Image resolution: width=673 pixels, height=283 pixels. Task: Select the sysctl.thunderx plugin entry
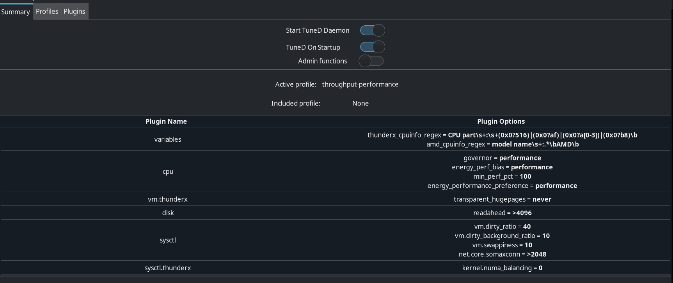click(168, 268)
